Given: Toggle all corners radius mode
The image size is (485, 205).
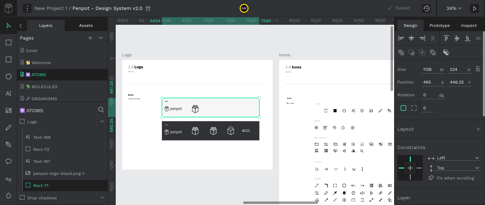Looking at the screenshot, I should pos(403,108).
